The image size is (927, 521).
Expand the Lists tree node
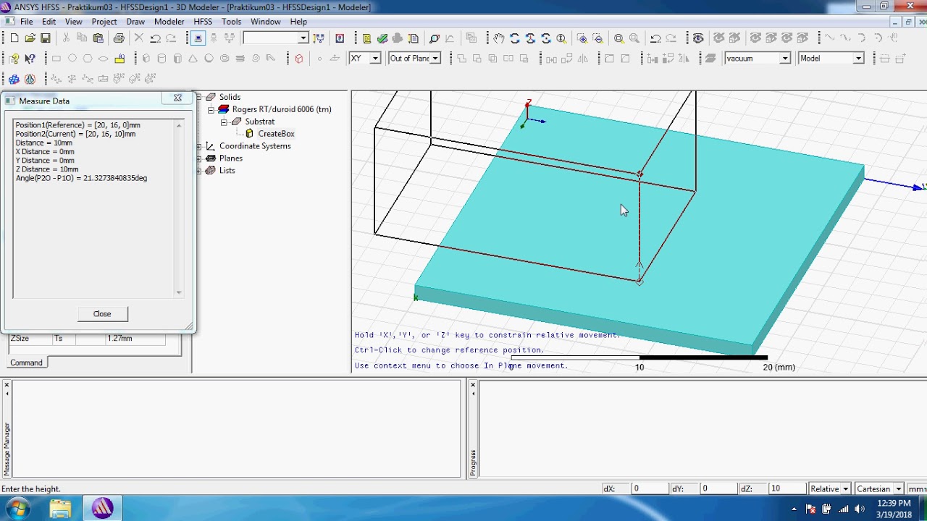coord(199,171)
